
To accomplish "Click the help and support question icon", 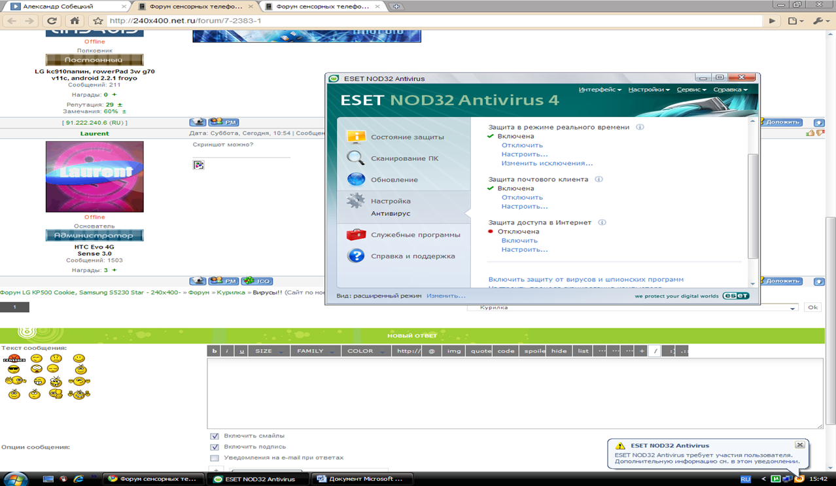I will [x=356, y=256].
